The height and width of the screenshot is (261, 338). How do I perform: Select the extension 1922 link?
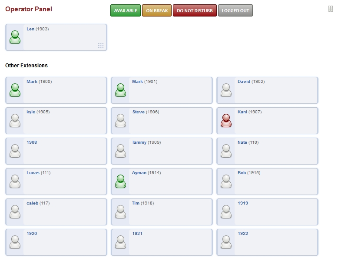[243, 234]
